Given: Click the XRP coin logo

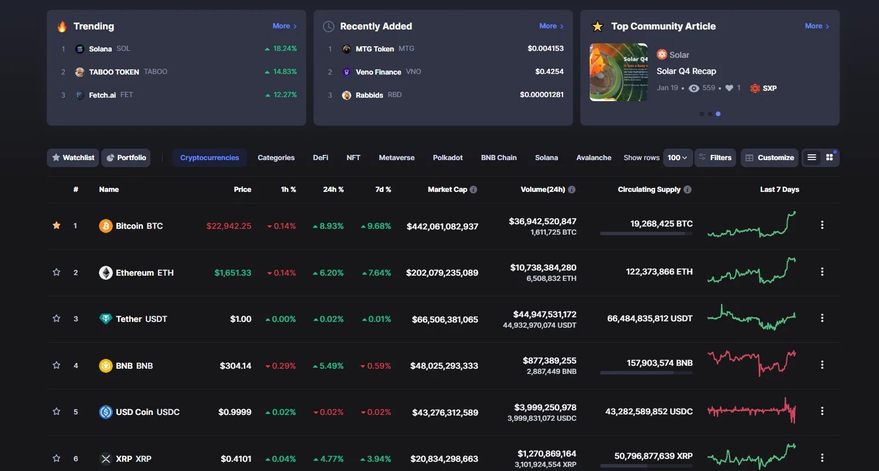Looking at the screenshot, I should pos(105,459).
